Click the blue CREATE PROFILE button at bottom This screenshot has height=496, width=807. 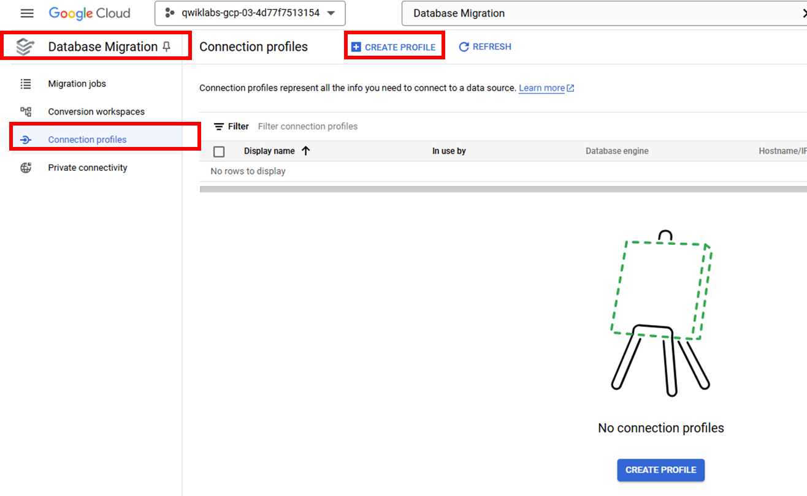(661, 470)
